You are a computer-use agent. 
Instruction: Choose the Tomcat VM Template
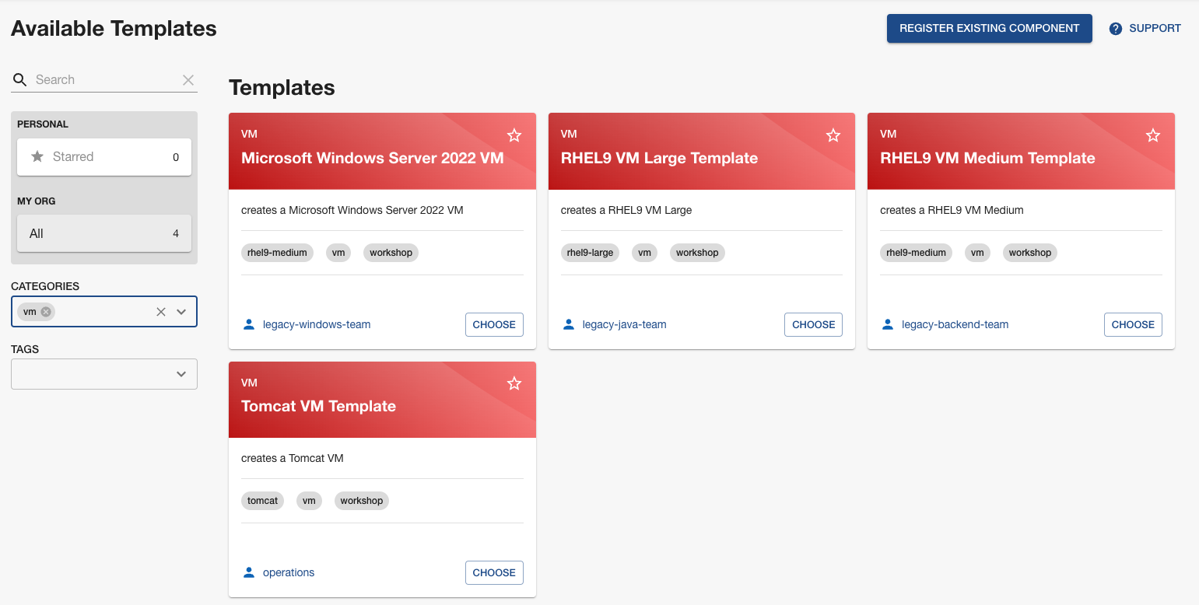click(494, 573)
